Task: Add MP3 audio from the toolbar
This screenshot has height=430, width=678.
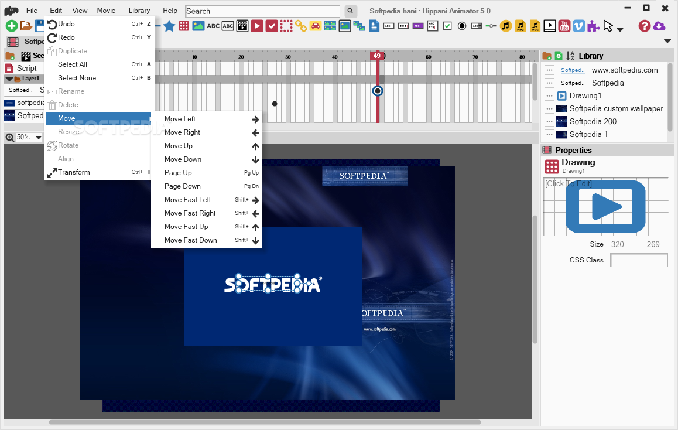Action: click(x=520, y=26)
